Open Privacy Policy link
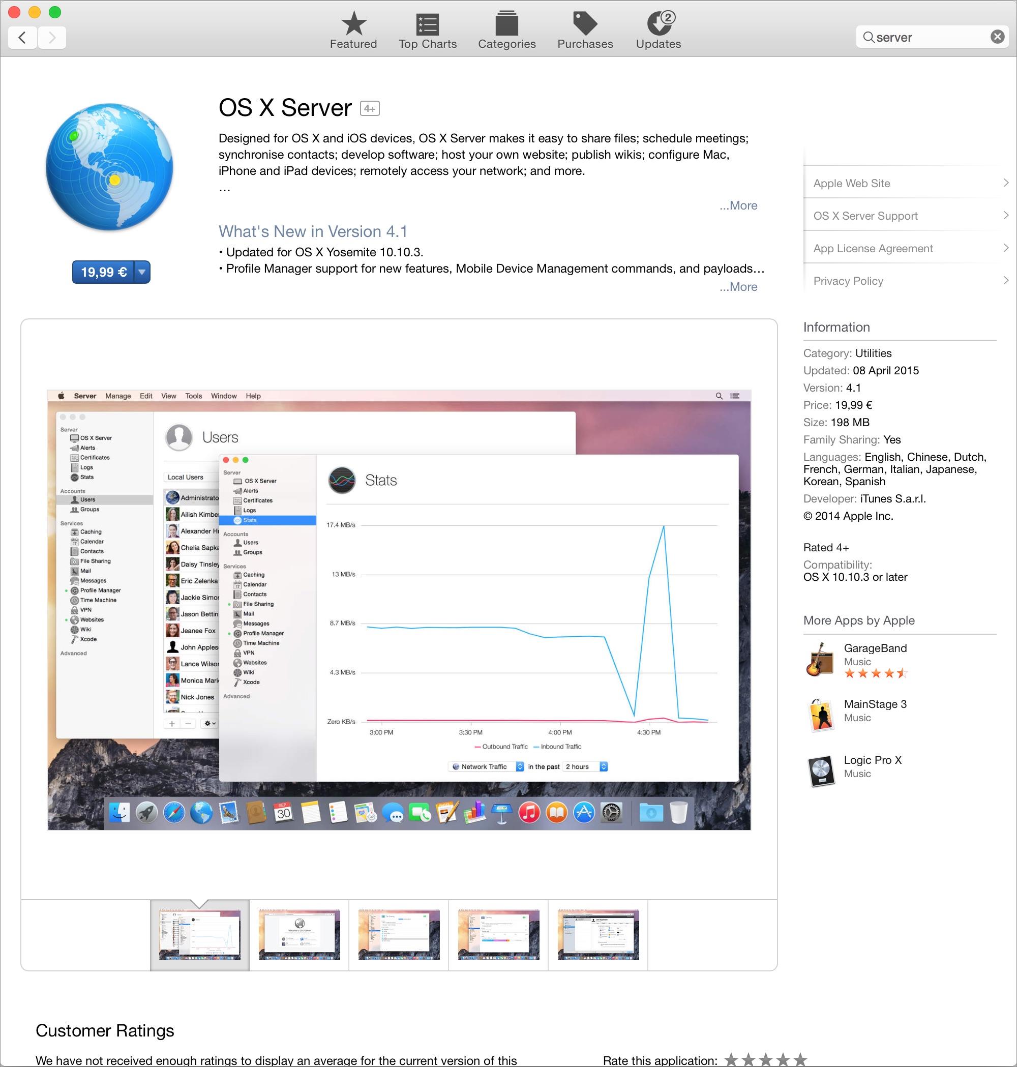This screenshot has height=1067, width=1017. [x=848, y=281]
